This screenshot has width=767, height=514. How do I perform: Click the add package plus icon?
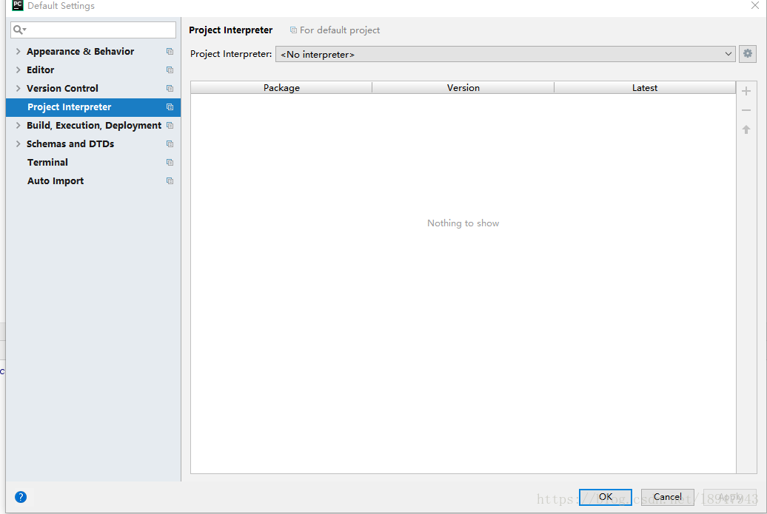point(746,91)
